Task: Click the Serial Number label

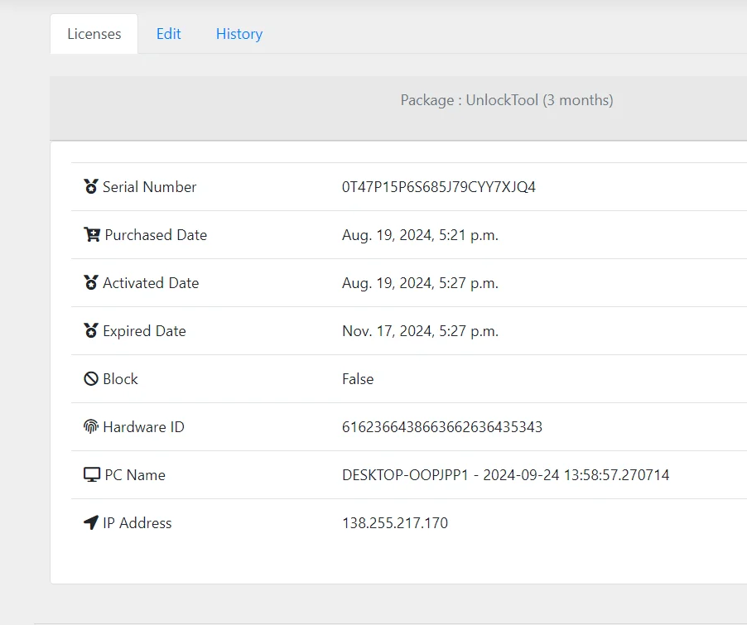Action: 150,187
